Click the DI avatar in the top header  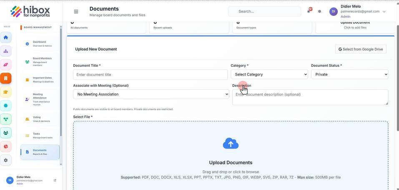pos(334,11)
